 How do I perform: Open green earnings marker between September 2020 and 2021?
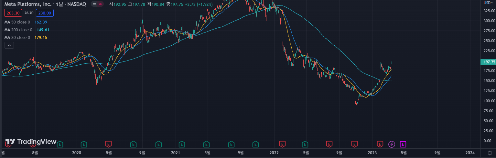click(158, 144)
